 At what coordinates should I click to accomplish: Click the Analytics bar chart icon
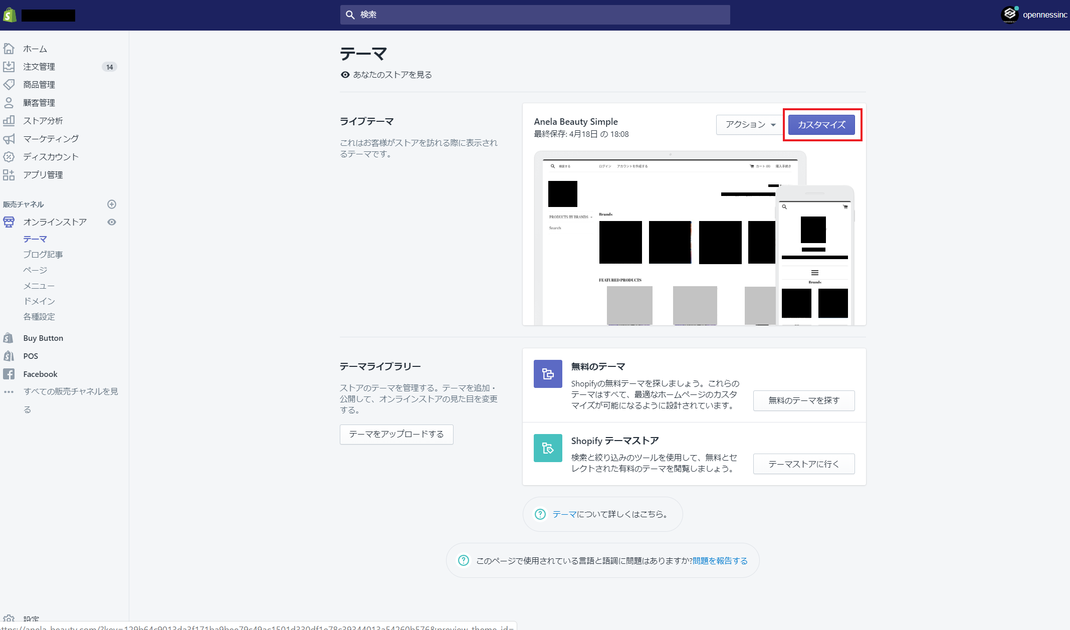[x=9, y=121]
